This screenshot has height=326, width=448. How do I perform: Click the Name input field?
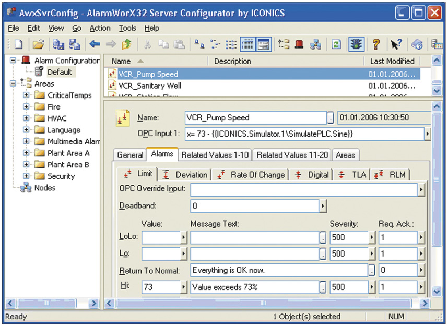[255, 117]
